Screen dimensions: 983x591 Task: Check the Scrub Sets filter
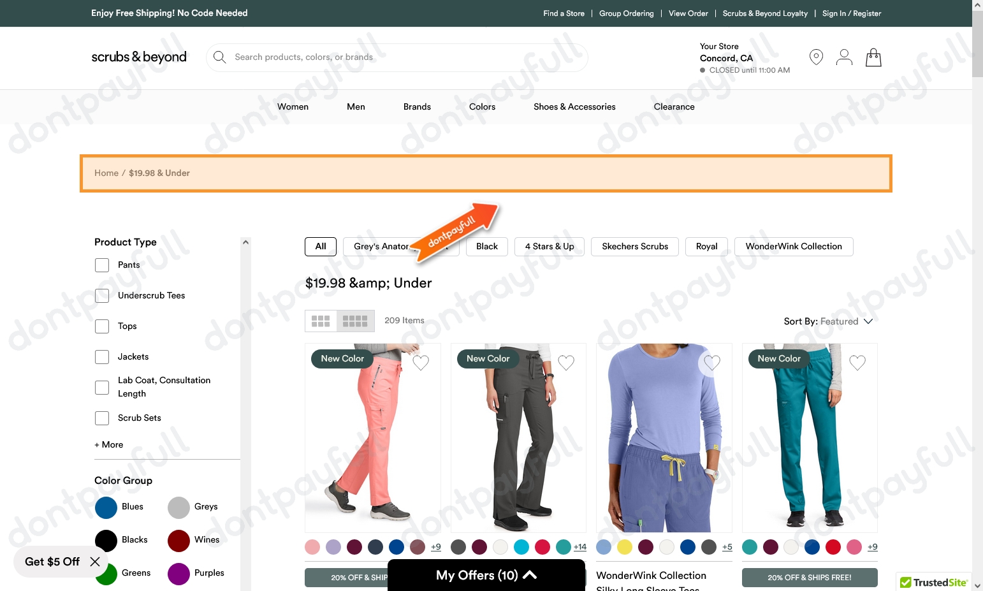[x=101, y=418]
